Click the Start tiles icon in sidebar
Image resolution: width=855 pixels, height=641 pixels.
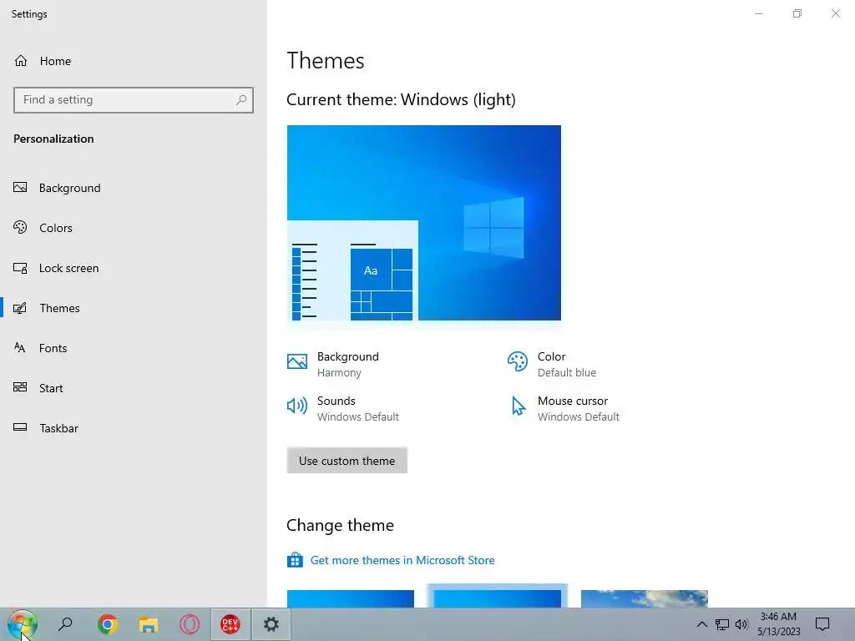pos(20,387)
